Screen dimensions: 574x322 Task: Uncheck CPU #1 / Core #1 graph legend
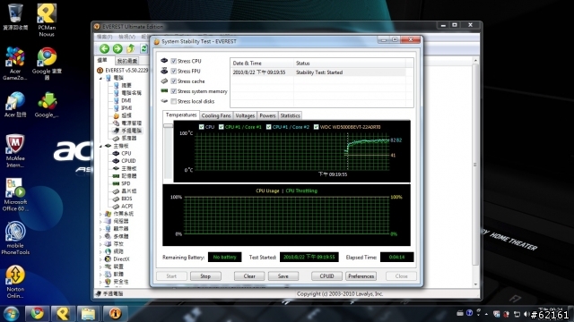222,127
